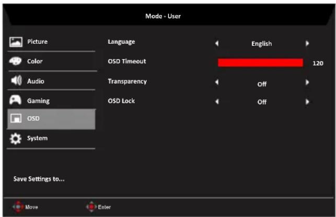Click the Move hint label
The image size is (336, 217).
(x=31, y=207)
